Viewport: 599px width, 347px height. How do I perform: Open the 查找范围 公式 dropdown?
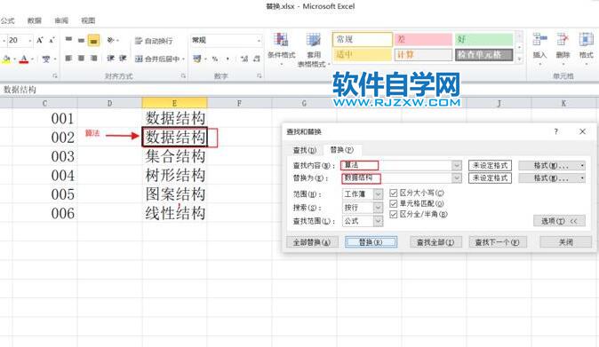click(x=378, y=221)
